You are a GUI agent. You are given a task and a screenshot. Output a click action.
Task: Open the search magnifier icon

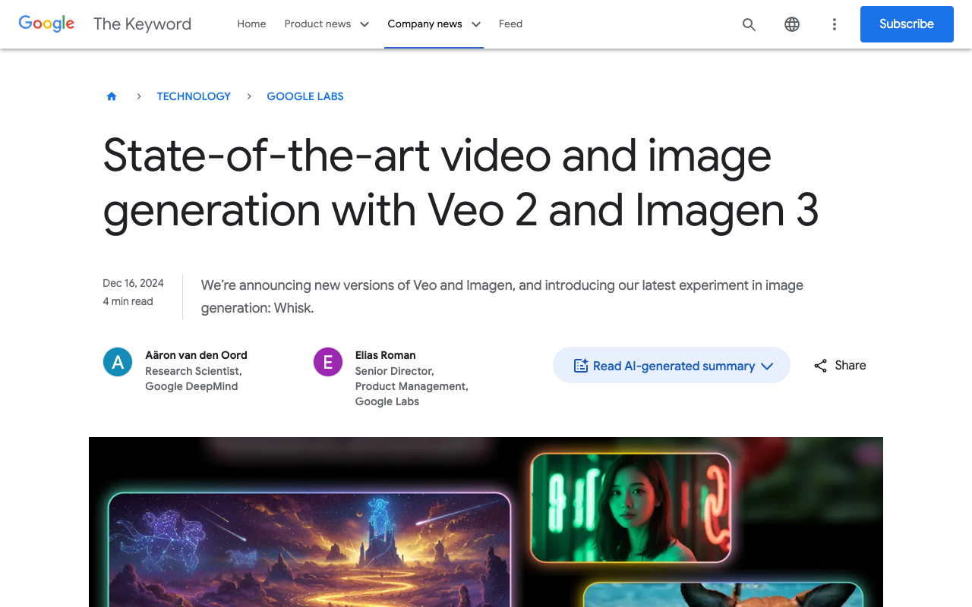tap(749, 24)
